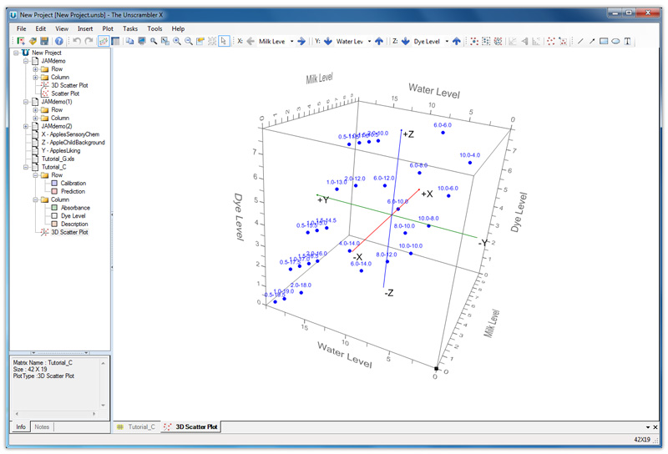Switch to the Notes tab
Screen dimensions: 668x454
[x=42, y=426]
